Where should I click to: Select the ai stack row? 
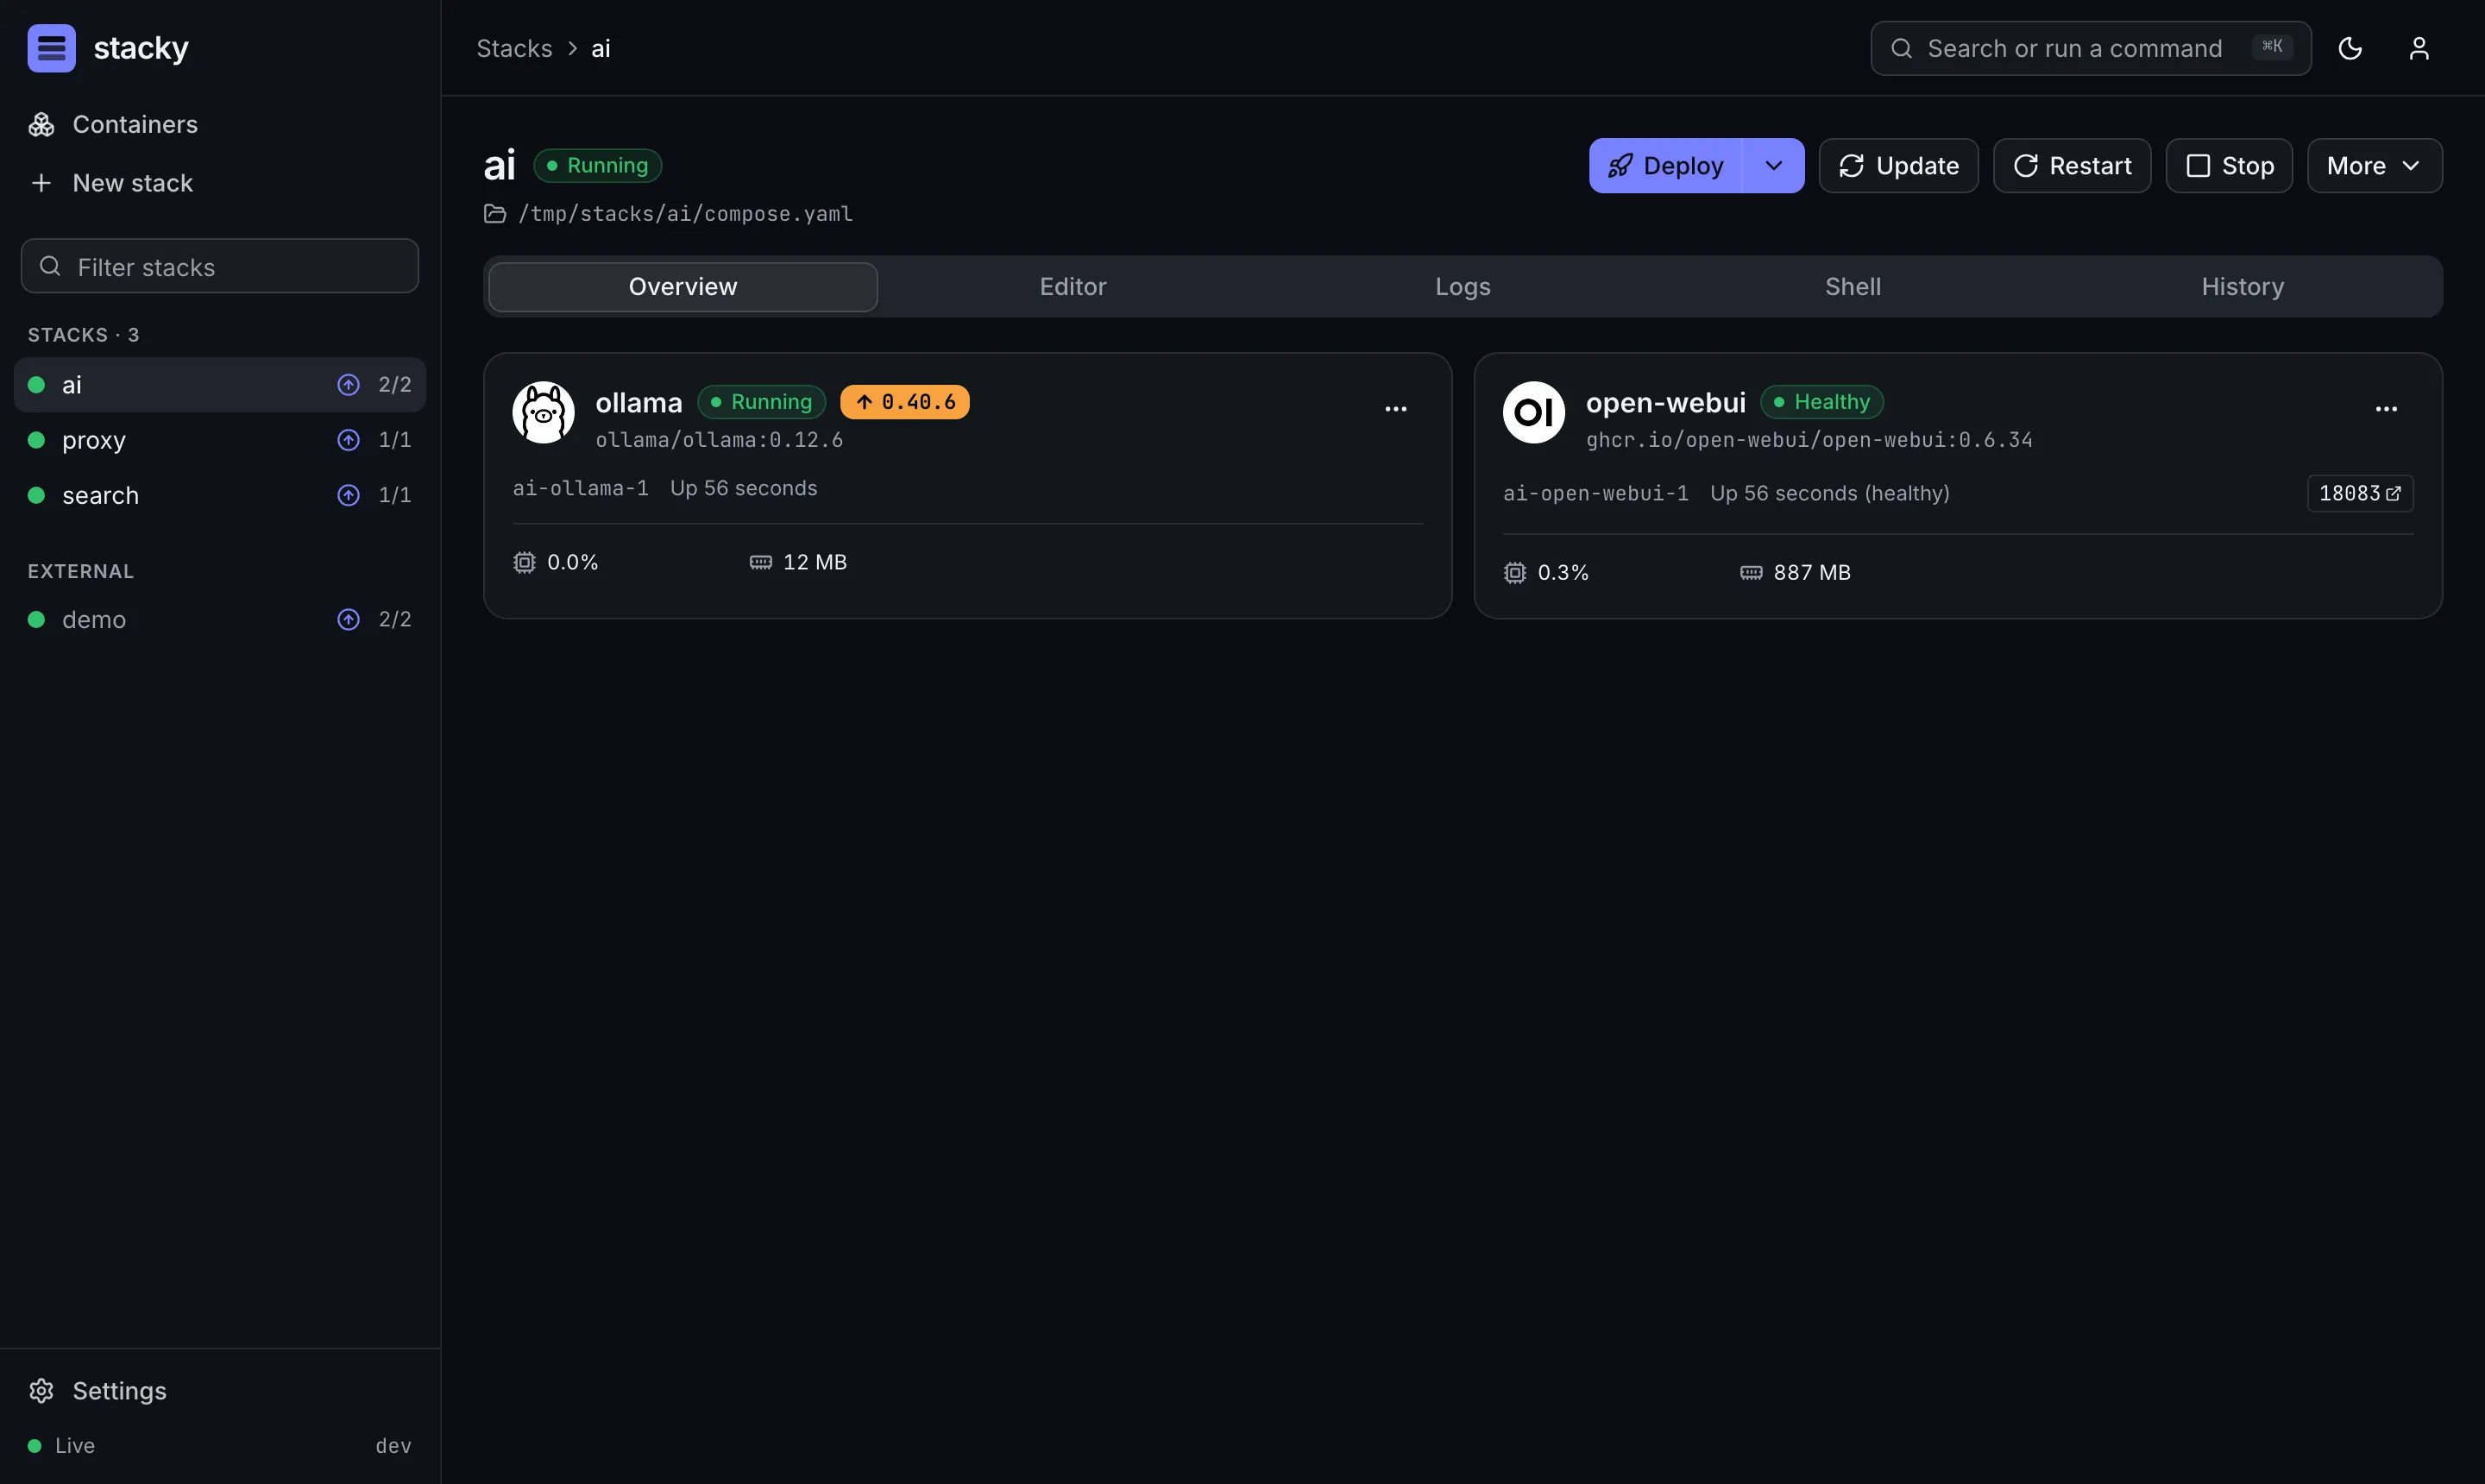(220, 385)
